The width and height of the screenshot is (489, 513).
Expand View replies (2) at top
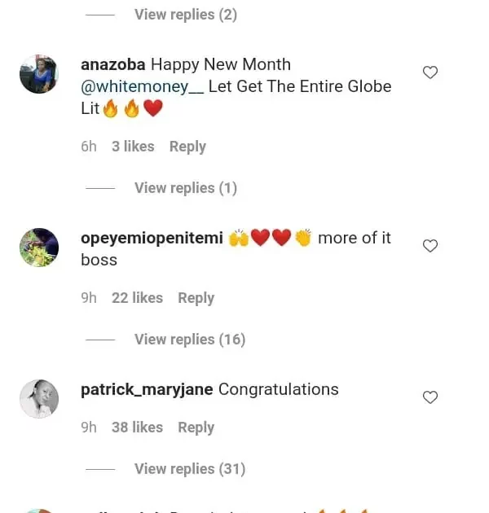pyautogui.click(x=185, y=15)
